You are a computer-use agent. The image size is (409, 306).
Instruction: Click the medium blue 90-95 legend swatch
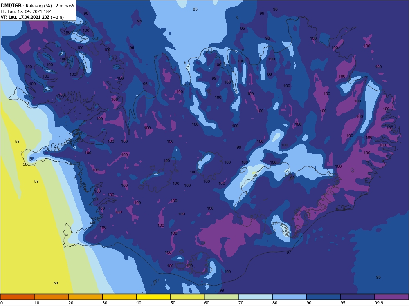[324, 297]
